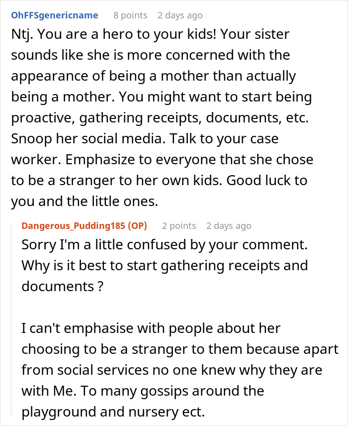Open the OP reply's '2 days ago' timestamp
The height and width of the screenshot is (426, 348).
coord(229,225)
